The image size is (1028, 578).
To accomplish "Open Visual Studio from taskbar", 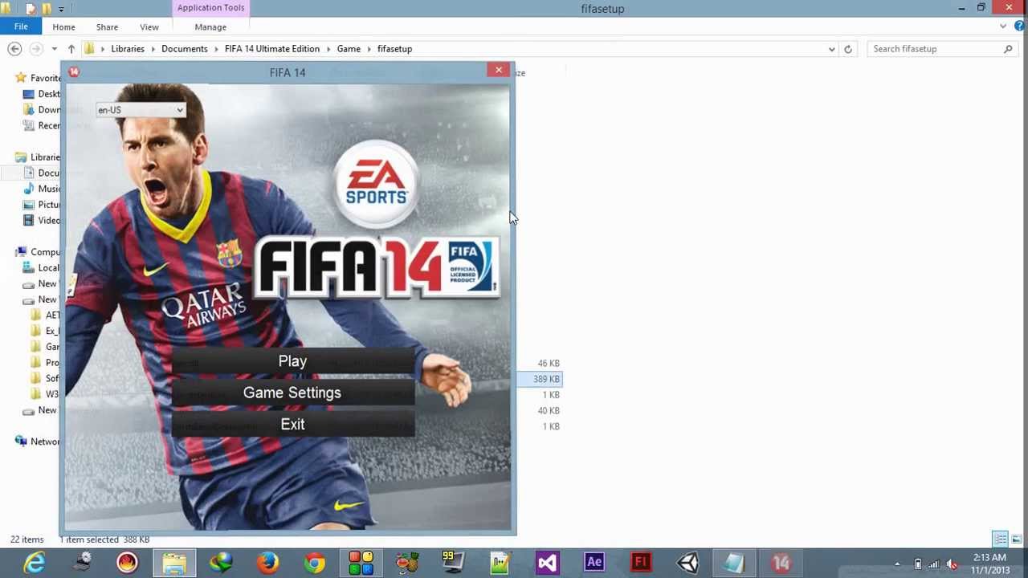I will (x=547, y=563).
